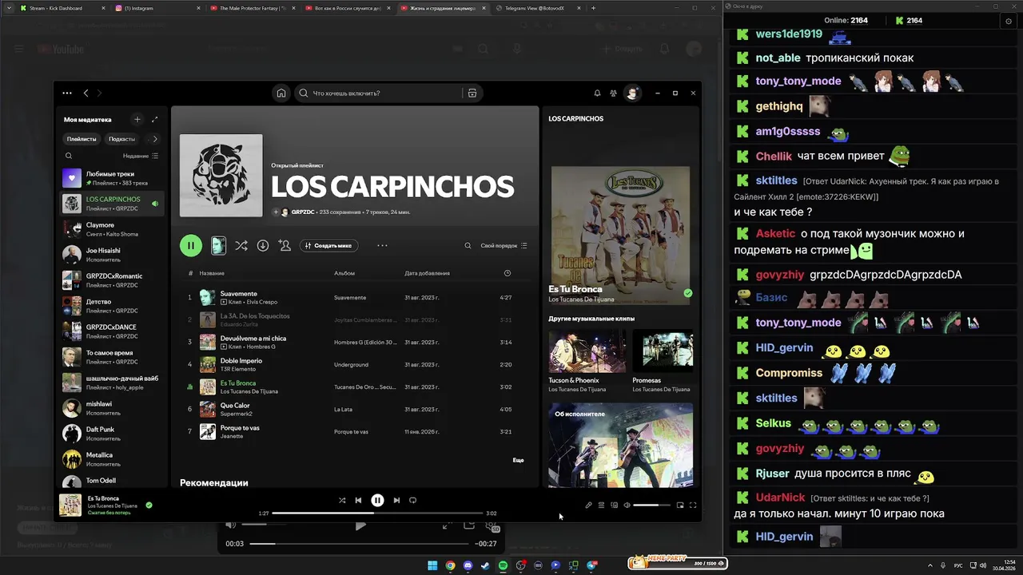Sort by the Дата добавления column

[427, 273]
